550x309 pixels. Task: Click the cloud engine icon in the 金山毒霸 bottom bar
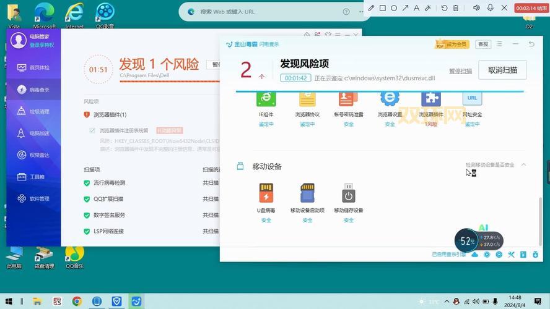[x=474, y=255]
